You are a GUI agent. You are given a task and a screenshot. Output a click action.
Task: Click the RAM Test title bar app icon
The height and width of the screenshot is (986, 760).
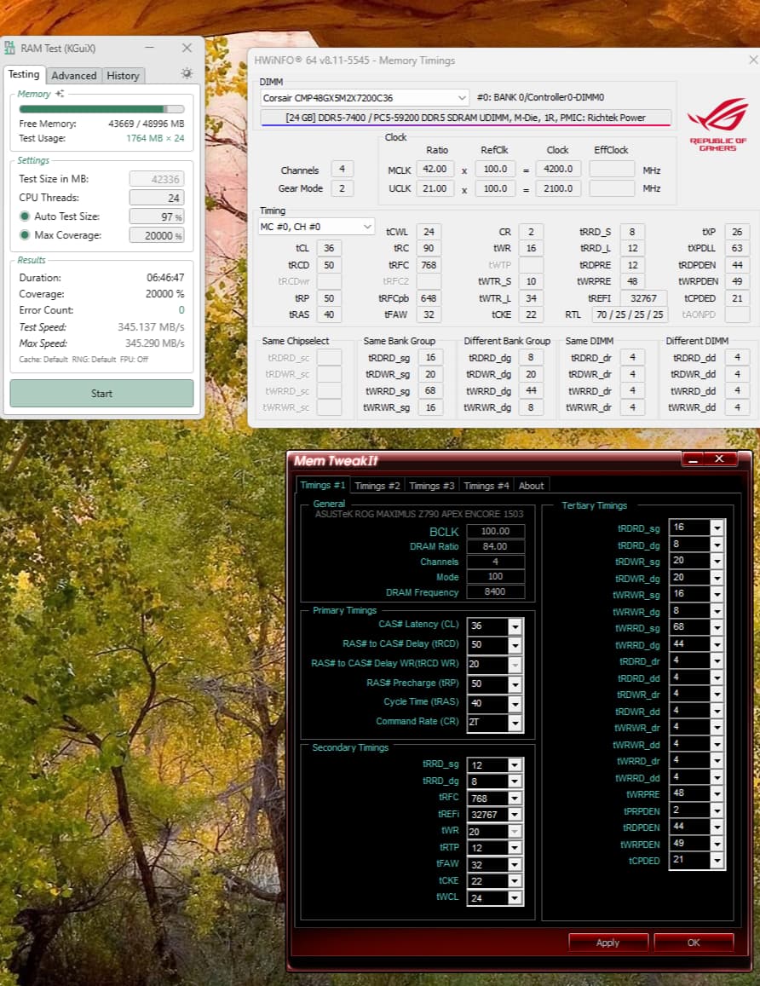[x=10, y=49]
